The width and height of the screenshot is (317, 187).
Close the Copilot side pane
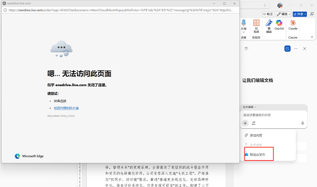[x=305, y=49]
